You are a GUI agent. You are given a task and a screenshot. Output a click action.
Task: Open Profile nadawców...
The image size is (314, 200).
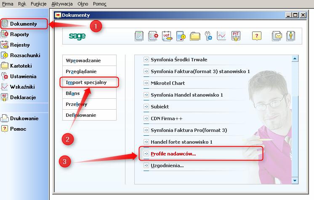pyautogui.click(x=173, y=154)
